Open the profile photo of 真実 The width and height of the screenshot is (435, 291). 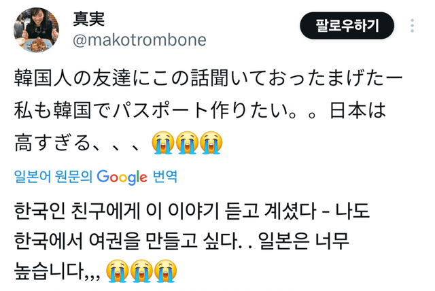point(36,30)
